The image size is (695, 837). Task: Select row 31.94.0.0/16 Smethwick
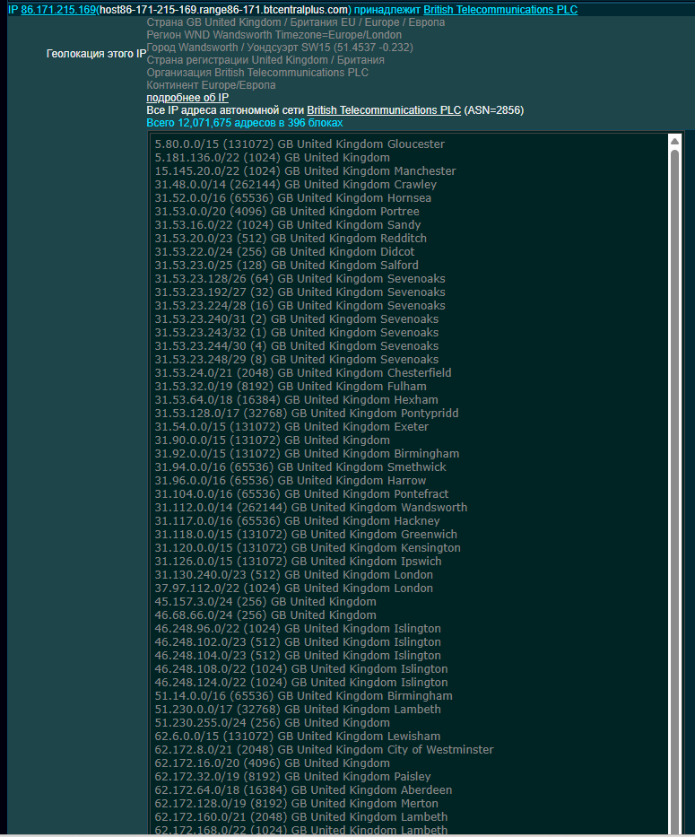[x=300, y=467]
